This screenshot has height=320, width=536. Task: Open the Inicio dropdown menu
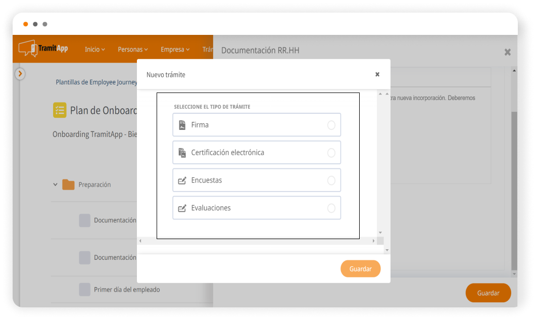(x=94, y=50)
